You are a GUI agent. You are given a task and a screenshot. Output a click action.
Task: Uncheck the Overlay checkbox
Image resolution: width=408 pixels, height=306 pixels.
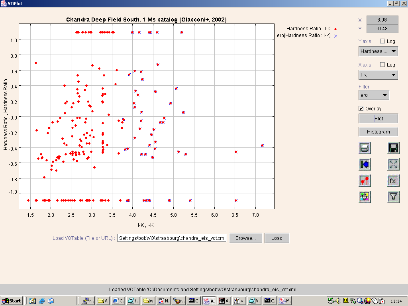(x=361, y=109)
